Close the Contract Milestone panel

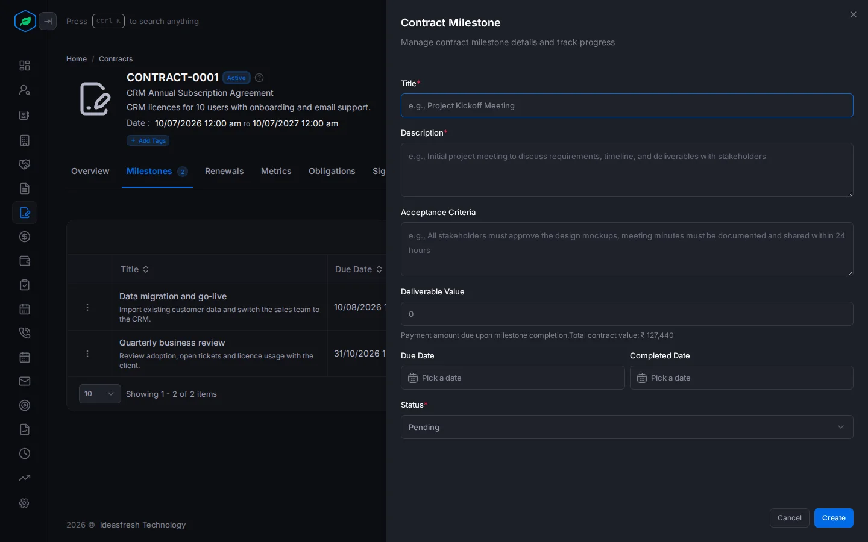coord(854,14)
